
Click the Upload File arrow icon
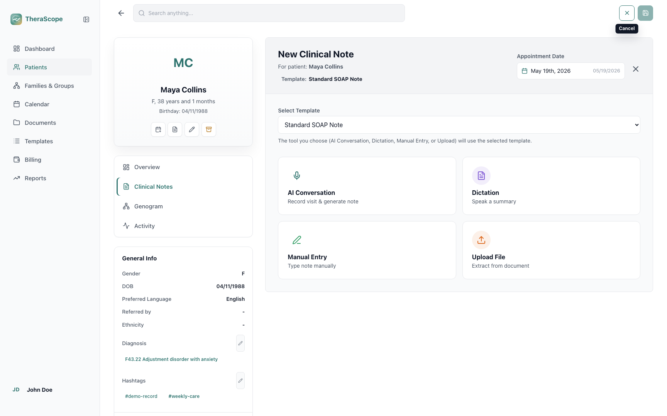click(x=481, y=240)
